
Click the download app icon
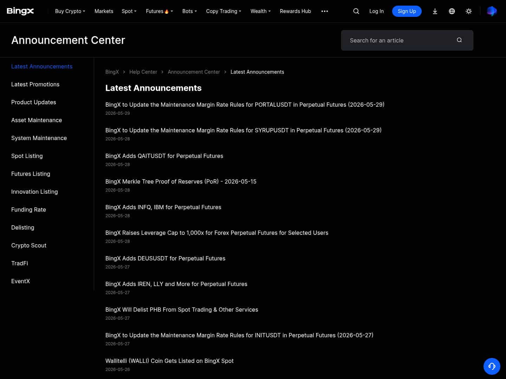[435, 11]
